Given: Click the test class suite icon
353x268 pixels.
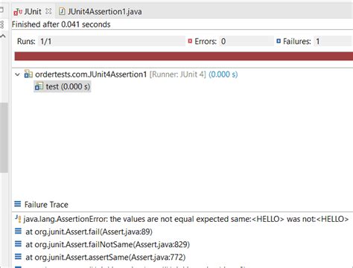Looking at the screenshot, I should [x=28, y=74].
